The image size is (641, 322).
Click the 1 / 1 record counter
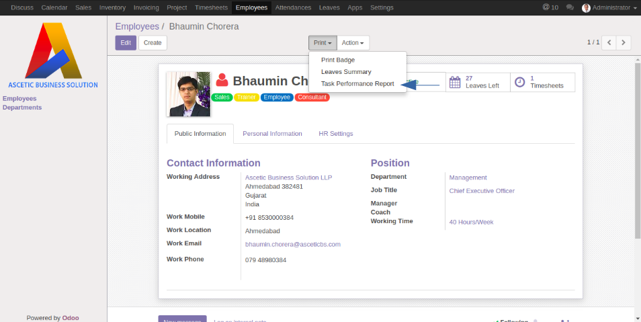(x=593, y=42)
